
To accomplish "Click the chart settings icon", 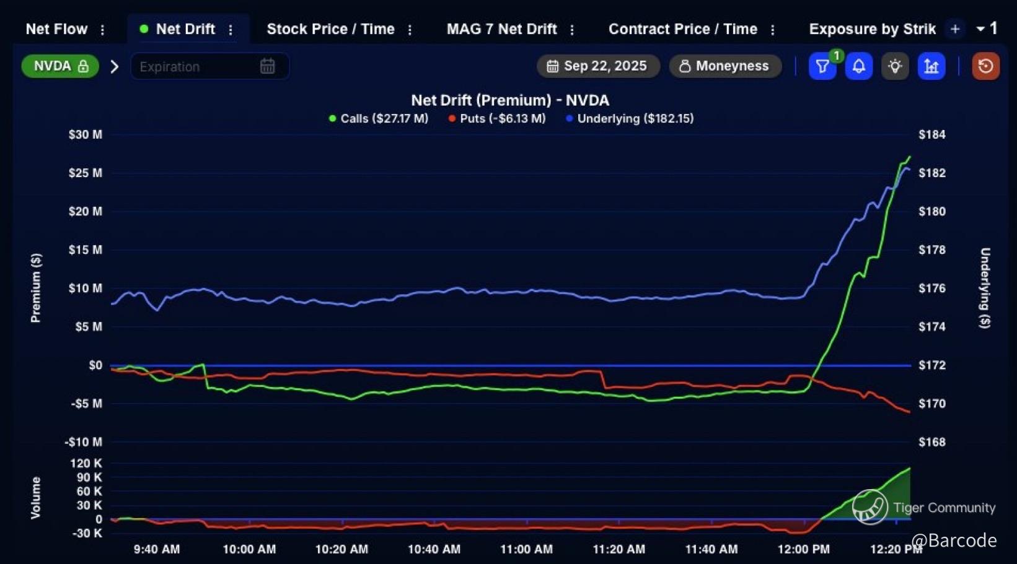I will (x=931, y=66).
